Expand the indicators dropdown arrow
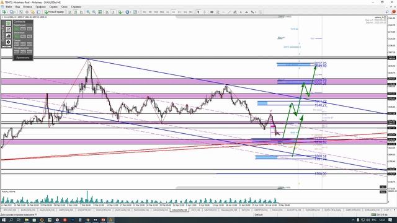 coord(123,12)
